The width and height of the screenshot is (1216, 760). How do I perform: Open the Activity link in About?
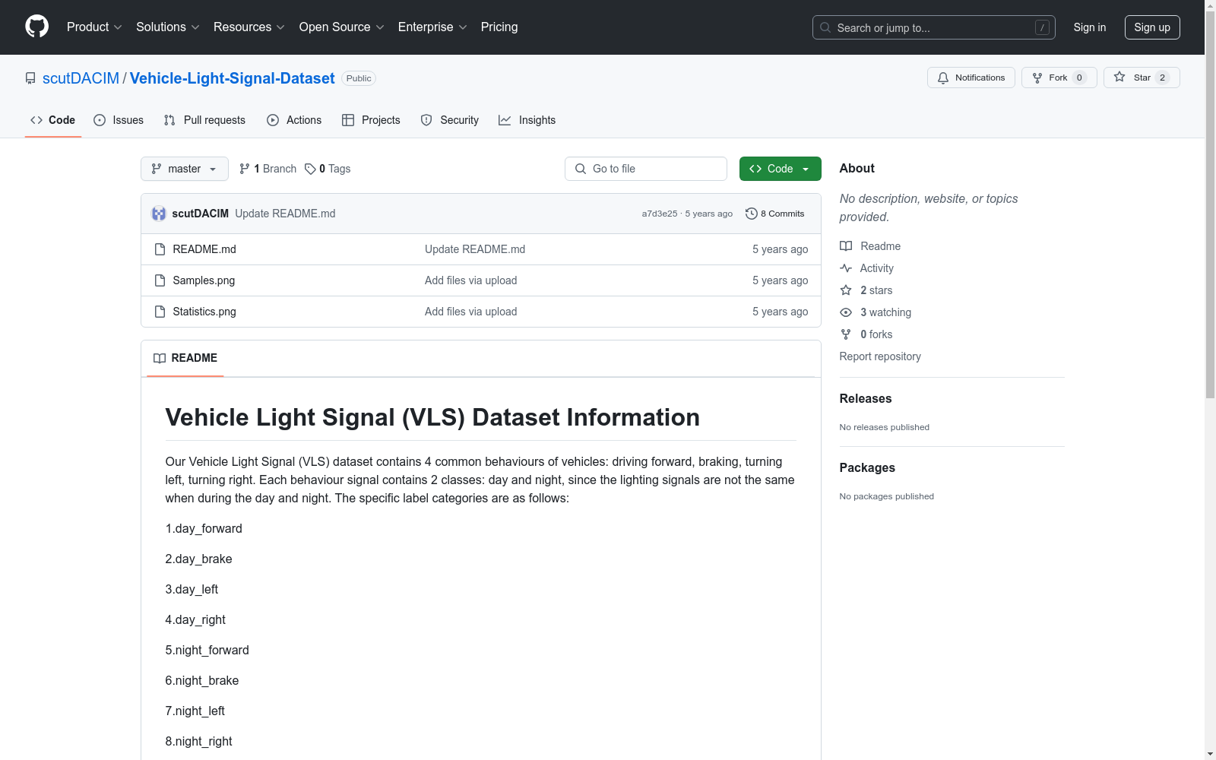click(866, 268)
